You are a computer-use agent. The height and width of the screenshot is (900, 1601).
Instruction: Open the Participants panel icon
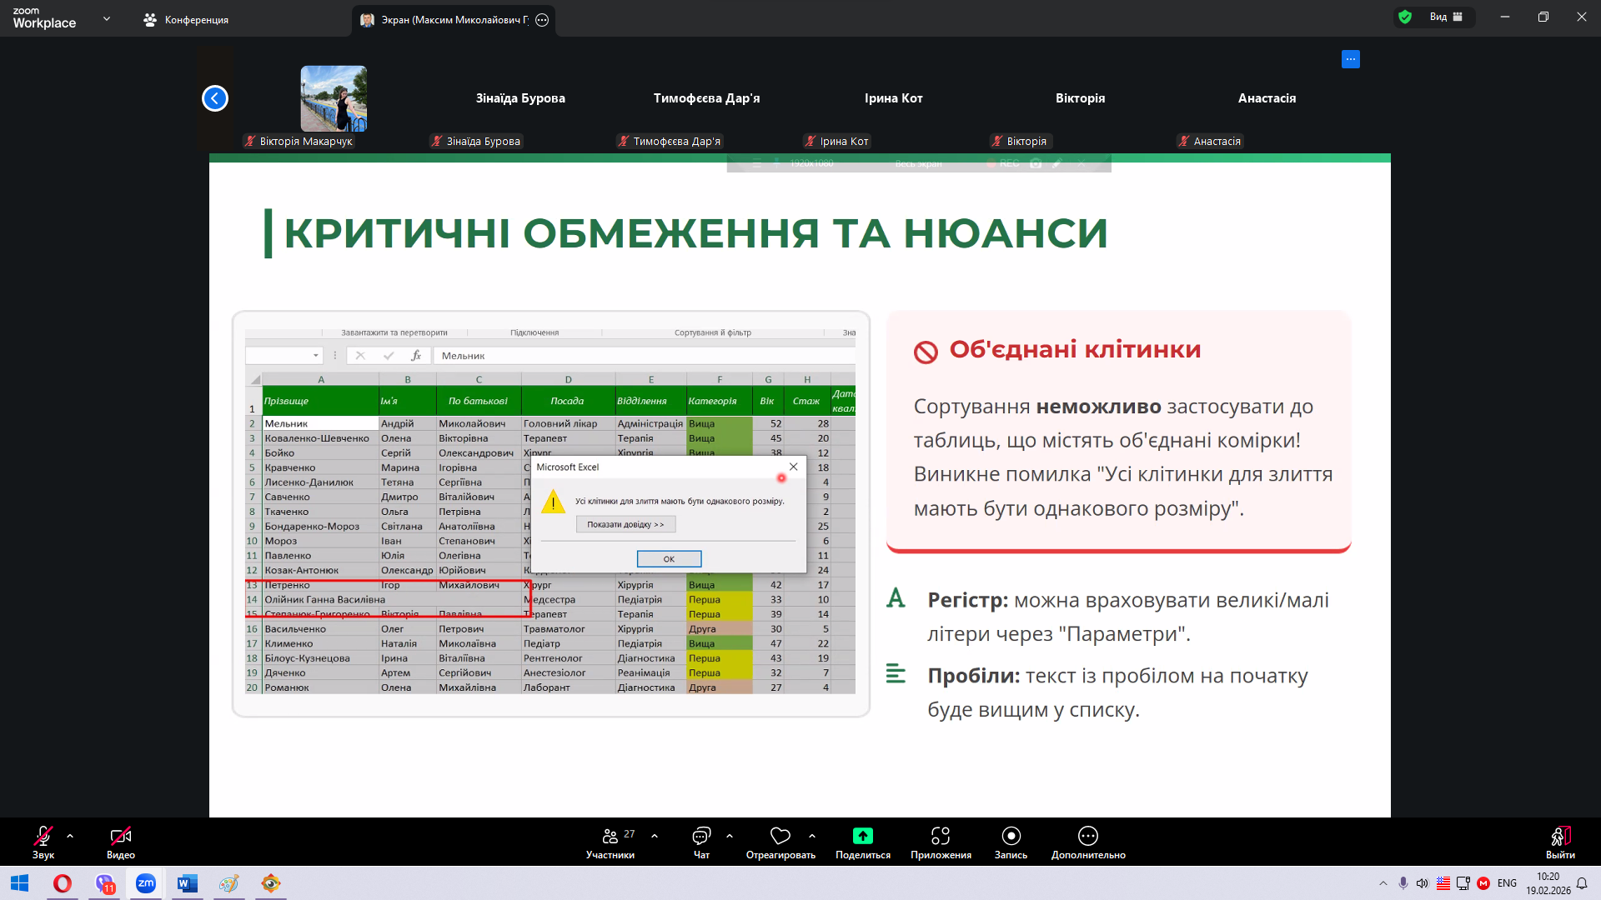click(x=610, y=836)
